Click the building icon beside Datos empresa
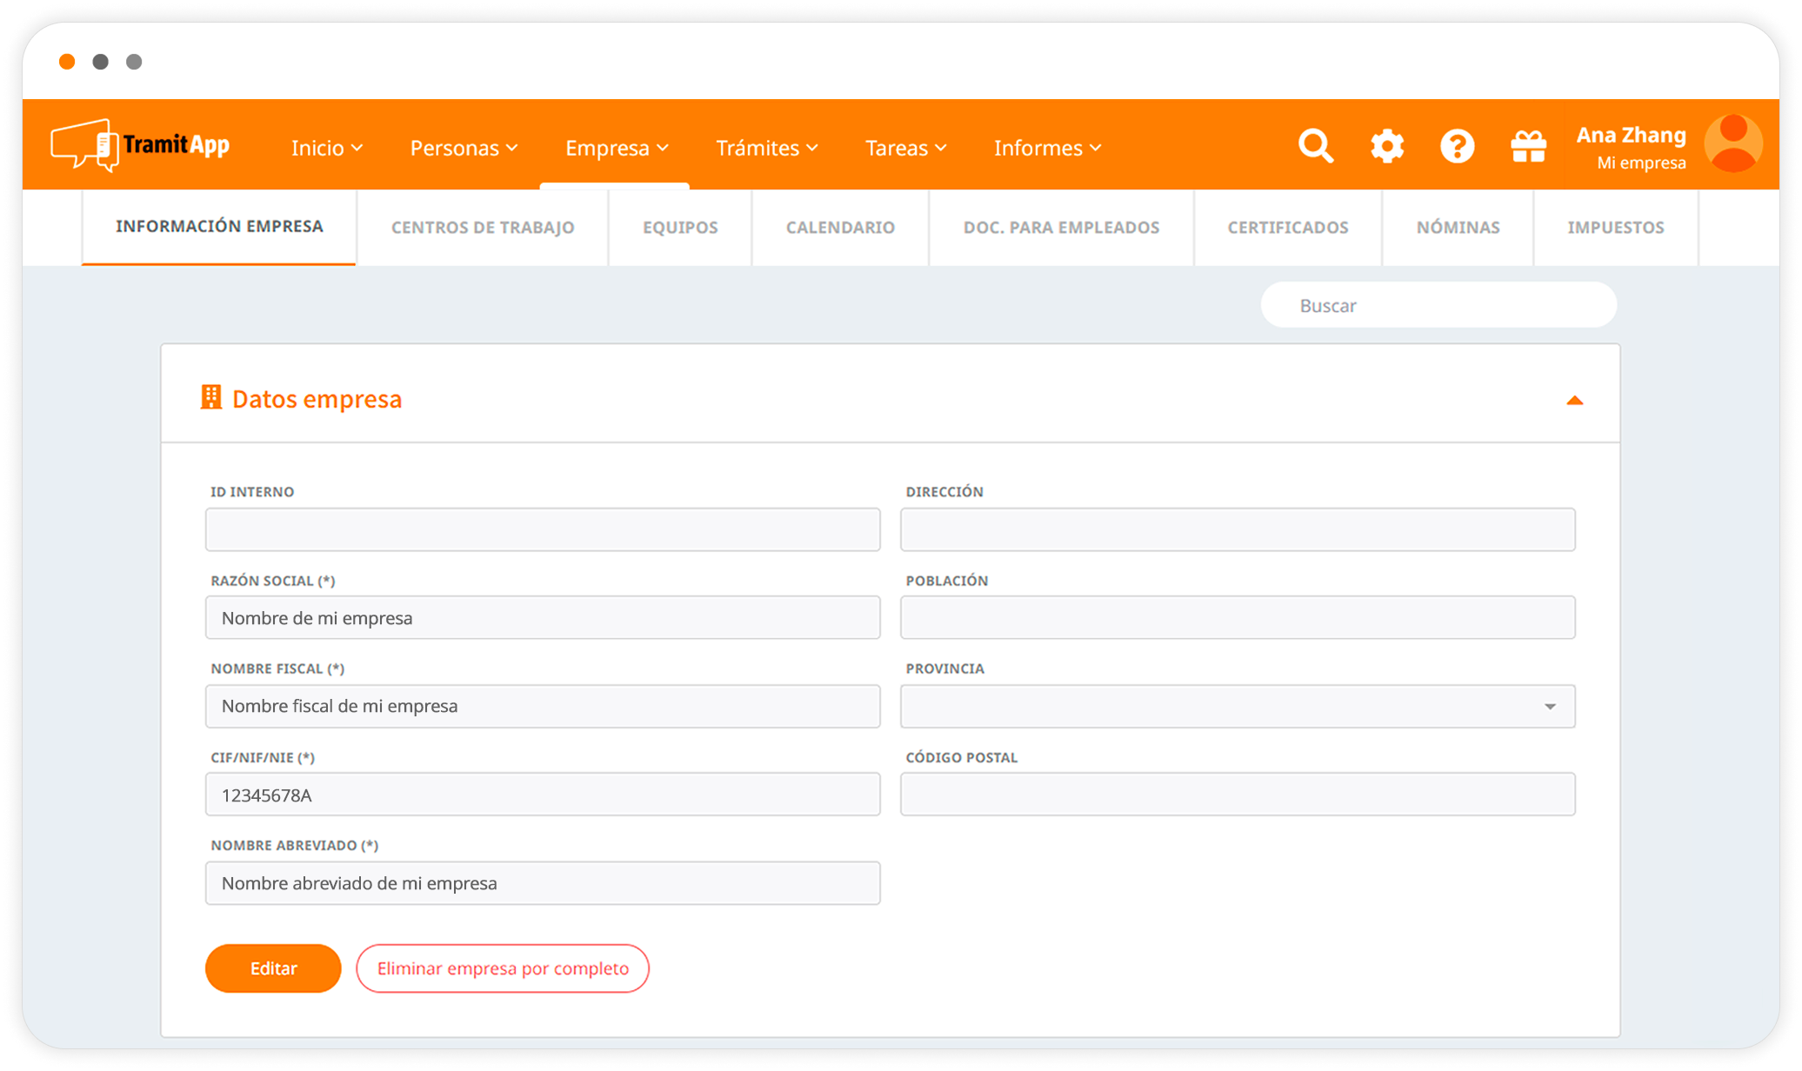Screen dimensions: 1802x1071 210,397
